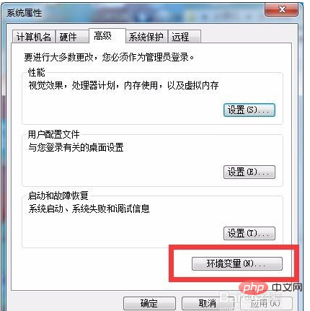310x311 pixels.
Task: Click the 应用(A) apply button
Action: 266,303
